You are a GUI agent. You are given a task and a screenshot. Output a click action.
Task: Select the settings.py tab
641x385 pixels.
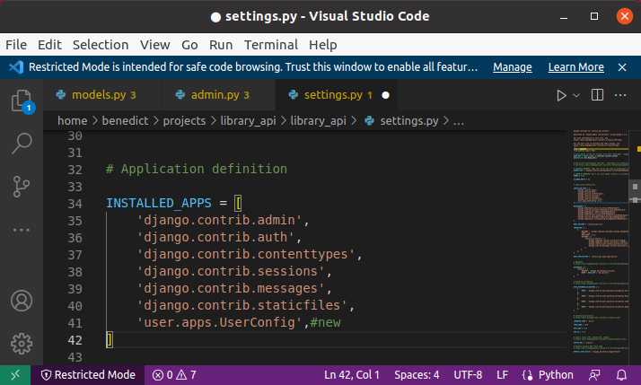coord(338,95)
